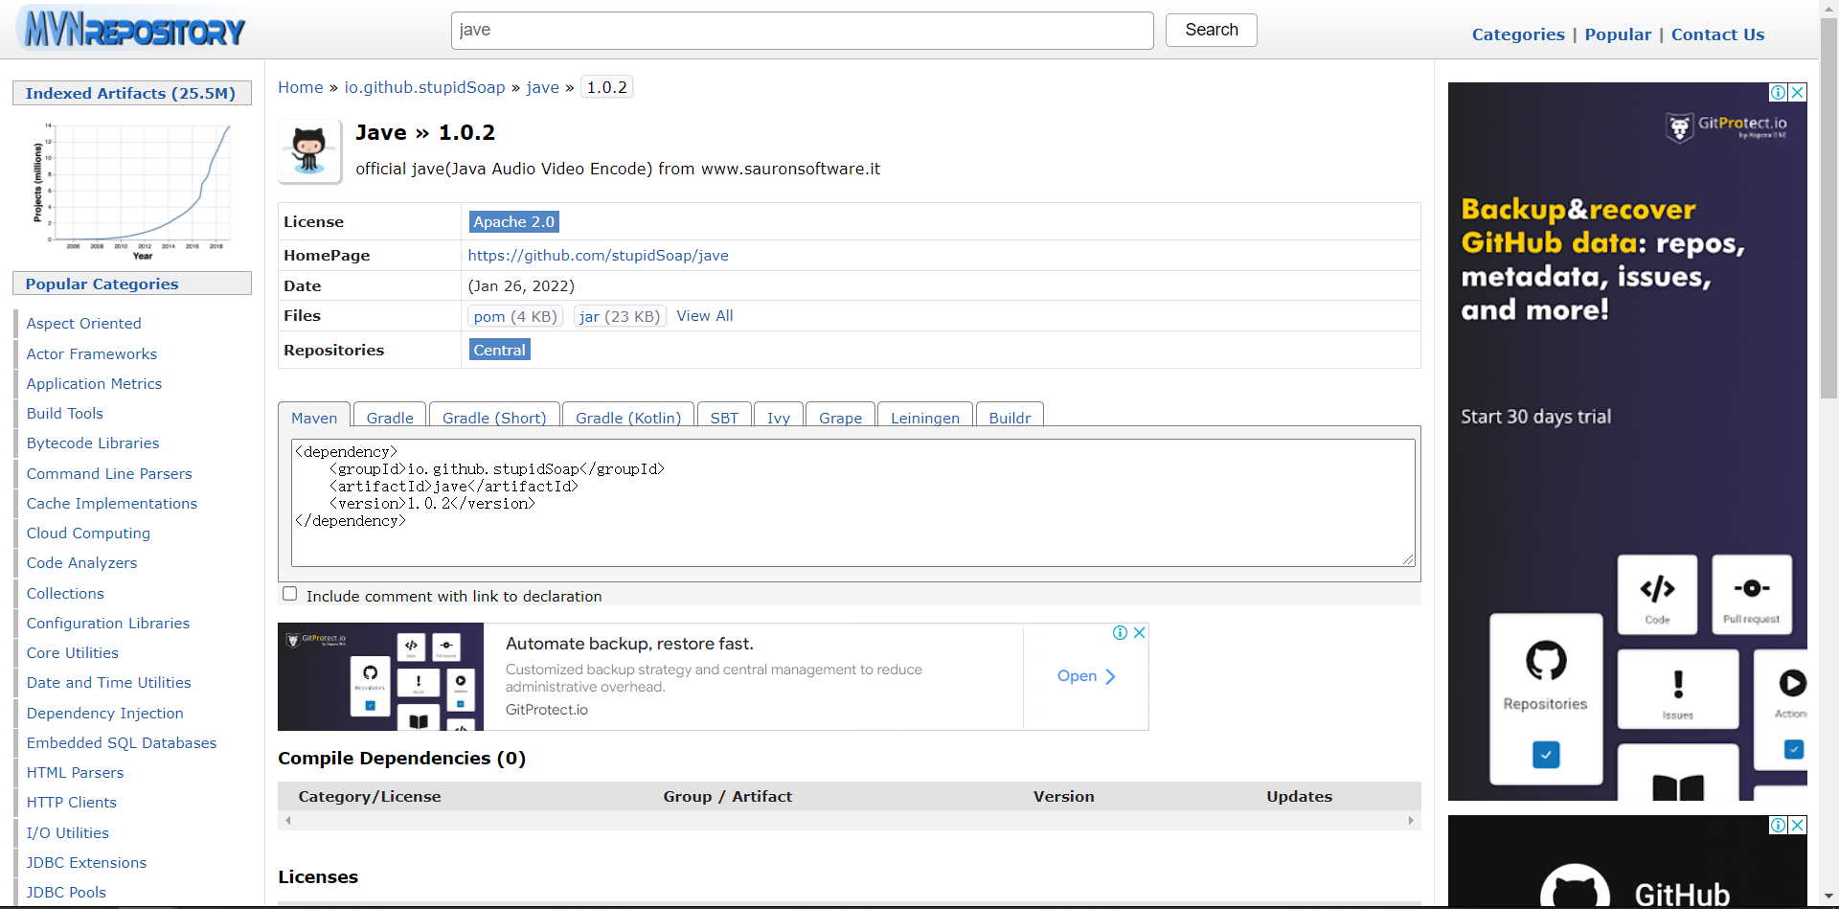The image size is (1839, 909).
Task: Open Embedded SQL Databases category
Action: [x=122, y=742]
